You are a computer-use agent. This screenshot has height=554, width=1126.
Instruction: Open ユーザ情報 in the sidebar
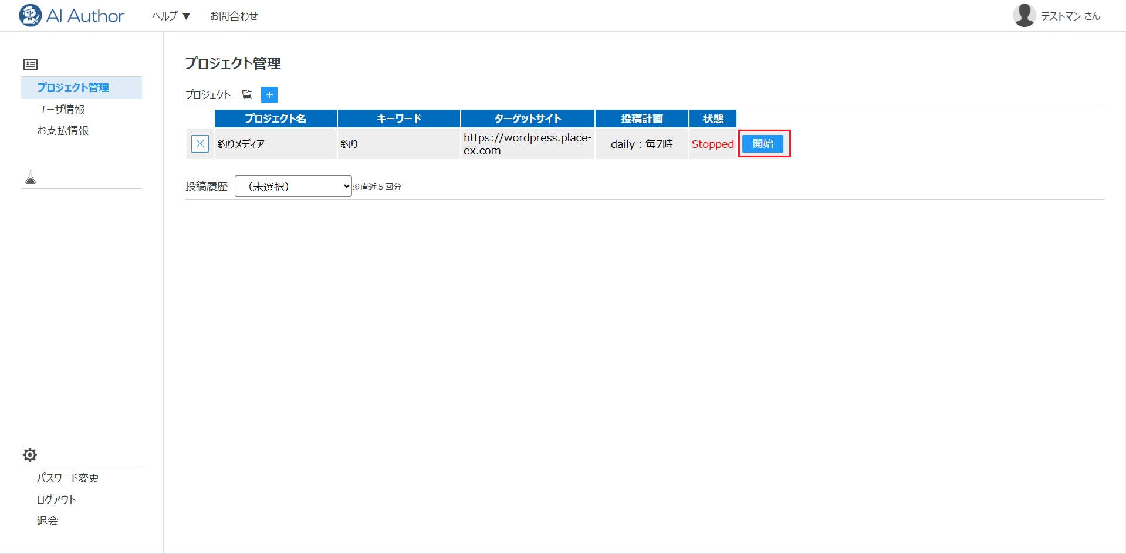(x=61, y=109)
